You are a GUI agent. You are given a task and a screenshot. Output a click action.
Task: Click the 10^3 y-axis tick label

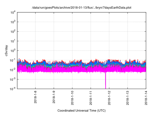click(13, 22)
